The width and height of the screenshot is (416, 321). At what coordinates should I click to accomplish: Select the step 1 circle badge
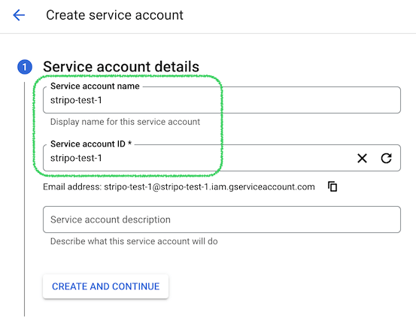25,67
